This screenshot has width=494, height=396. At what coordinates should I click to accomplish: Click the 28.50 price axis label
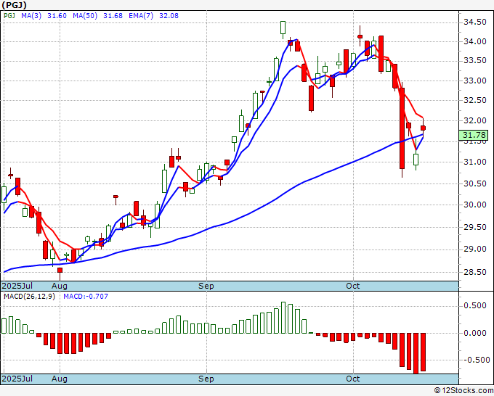[475, 272]
